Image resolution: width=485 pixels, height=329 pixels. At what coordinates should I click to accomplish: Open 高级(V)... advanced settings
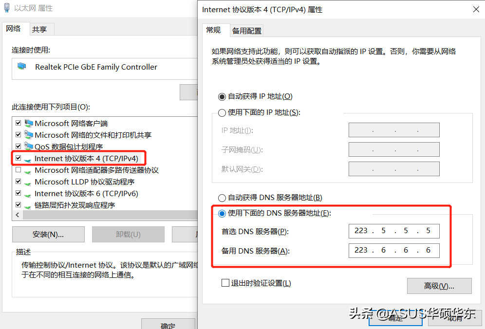(439, 286)
